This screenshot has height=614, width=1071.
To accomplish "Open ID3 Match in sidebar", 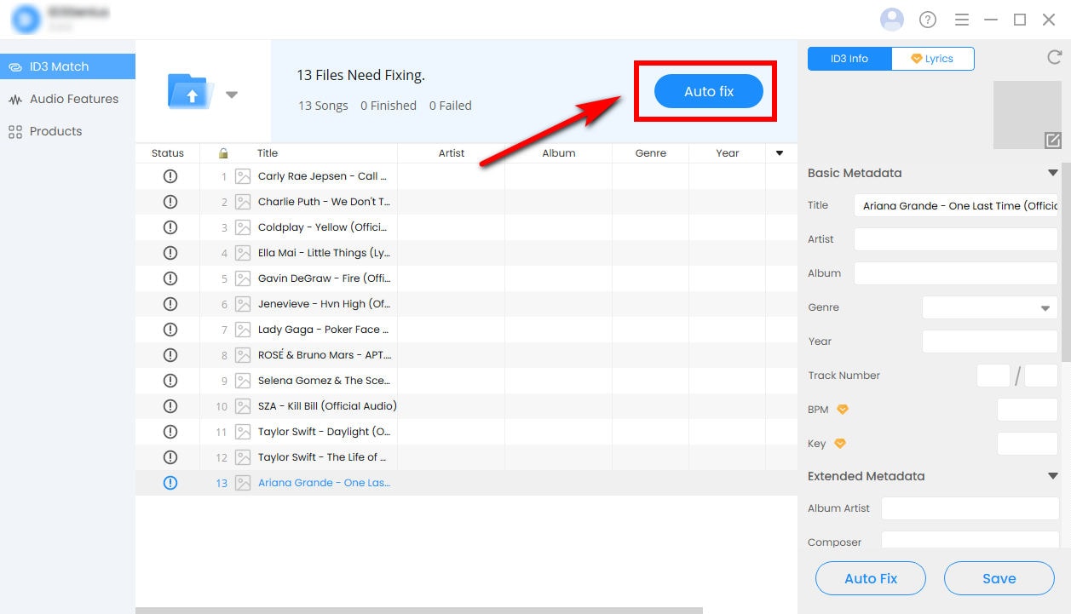I will (67, 66).
